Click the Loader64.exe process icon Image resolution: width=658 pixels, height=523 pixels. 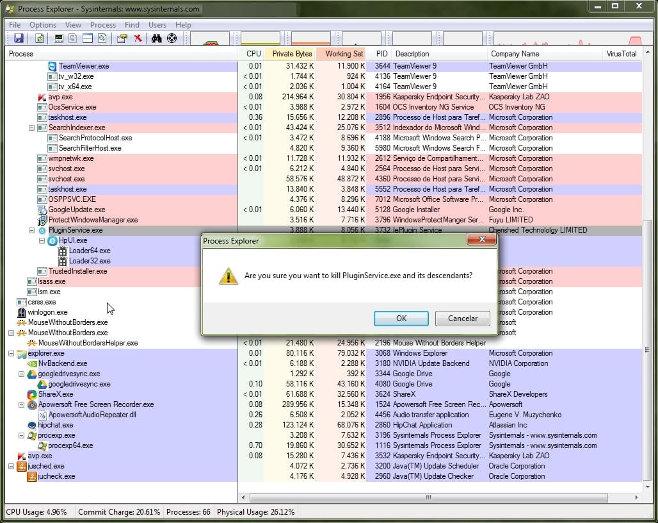pos(63,251)
